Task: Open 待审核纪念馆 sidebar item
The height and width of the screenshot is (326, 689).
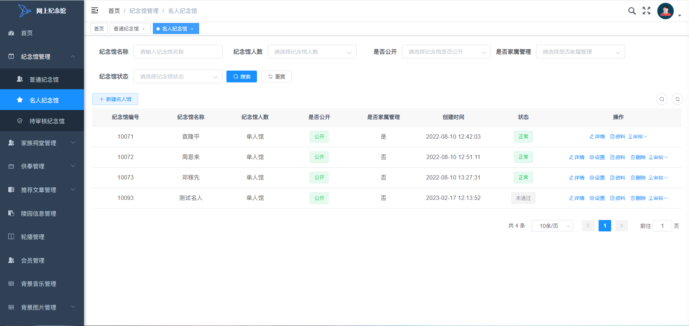Action: pyautogui.click(x=42, y=121)
